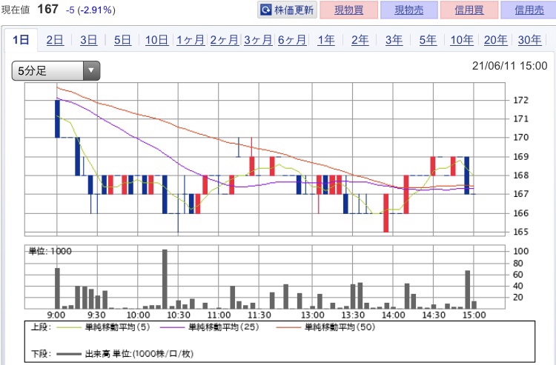
Task: Click the 株価更新 button label
Action: tap(294, 10)
